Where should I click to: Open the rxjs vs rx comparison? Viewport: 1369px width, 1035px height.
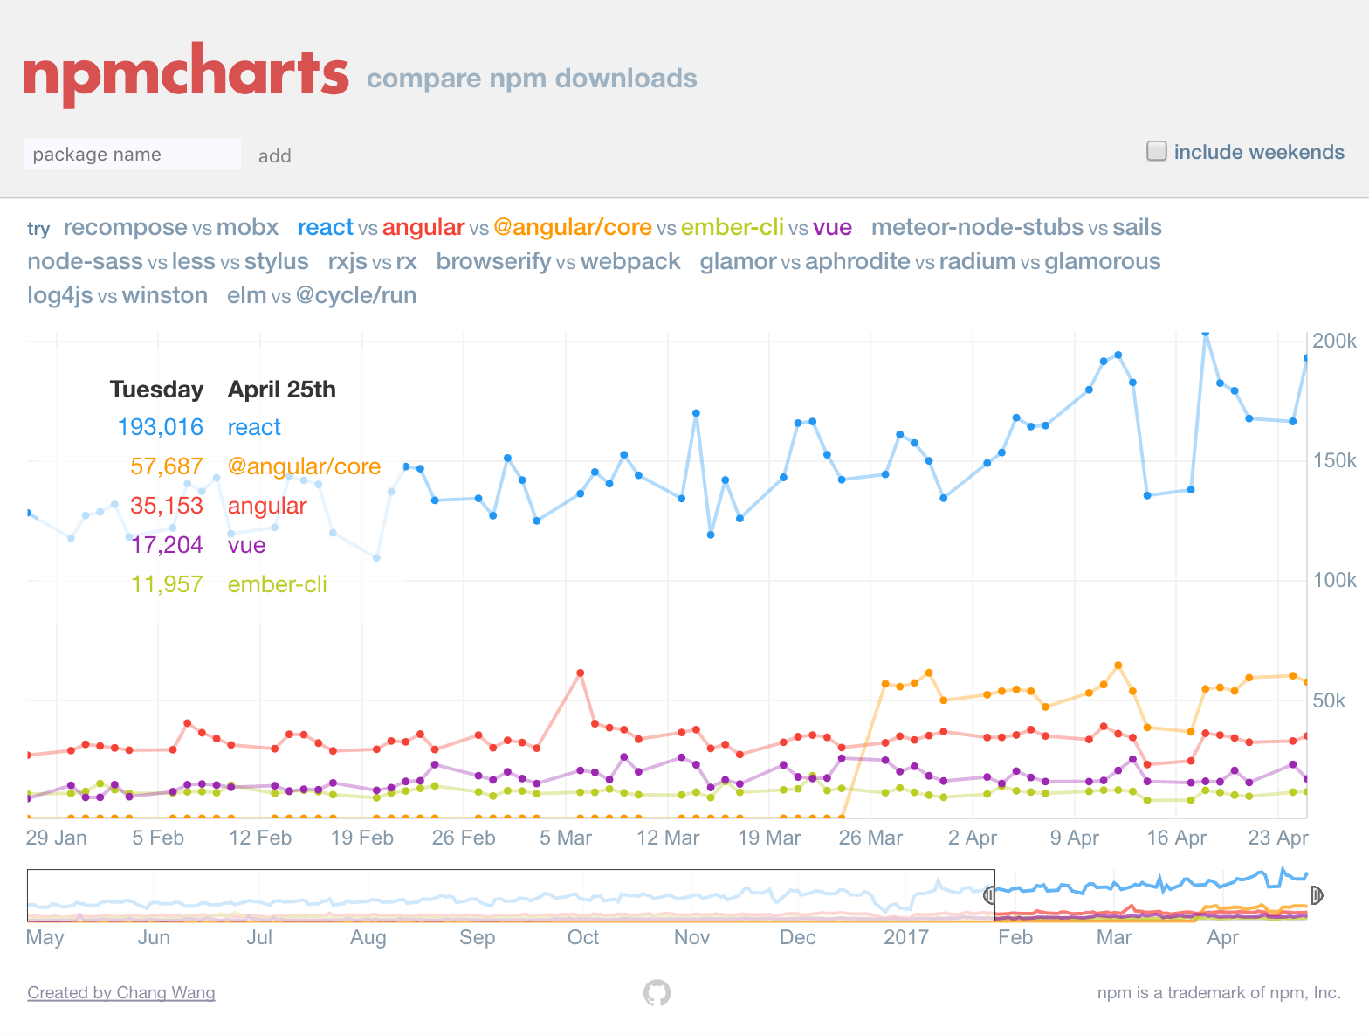click(x=373, y=261)
